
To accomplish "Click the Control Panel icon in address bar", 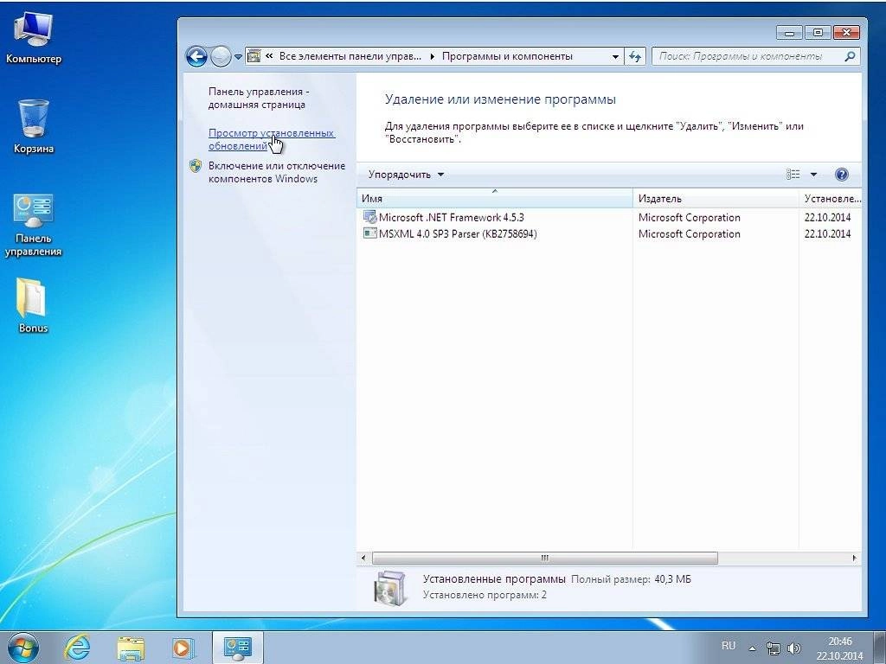I will 254,56.
